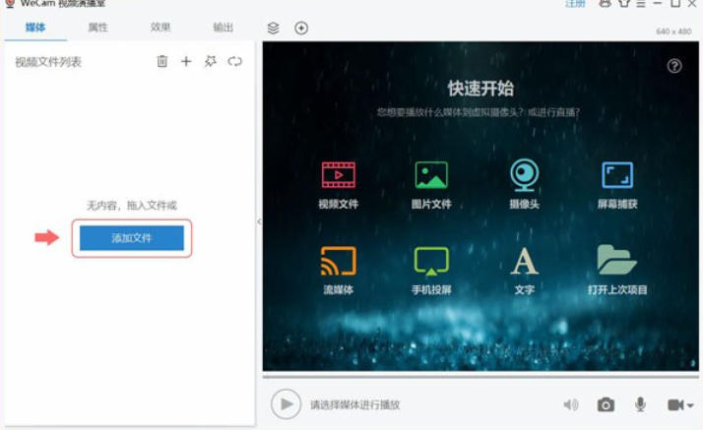The height and width of the screenshot is (430, 703).
Task: Click the round play button
Action: (286, 404)
